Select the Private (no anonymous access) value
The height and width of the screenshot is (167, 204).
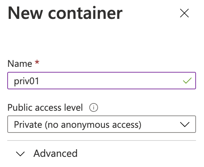78,125
